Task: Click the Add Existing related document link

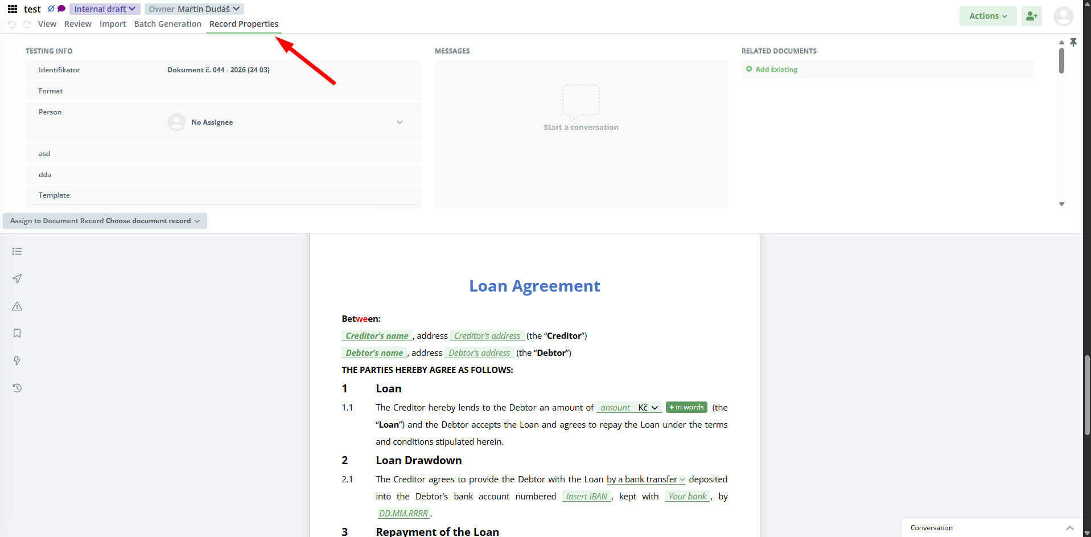Action: pyautogui.click(x=776, y=69)
